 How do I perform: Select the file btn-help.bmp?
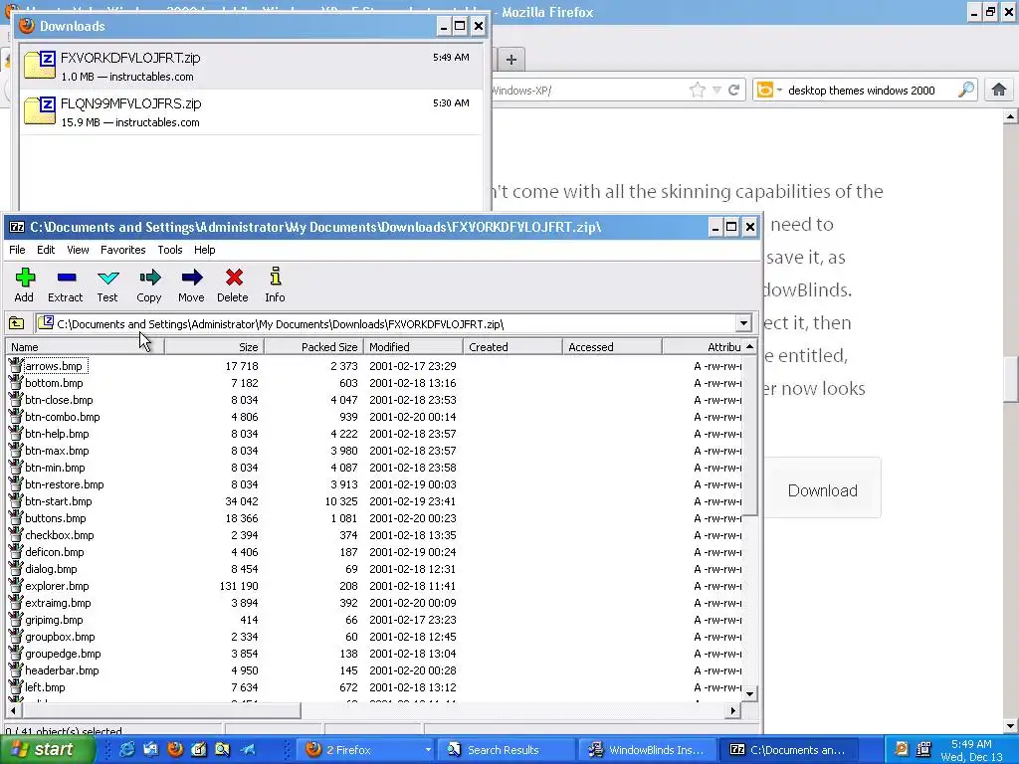(57, 434)
